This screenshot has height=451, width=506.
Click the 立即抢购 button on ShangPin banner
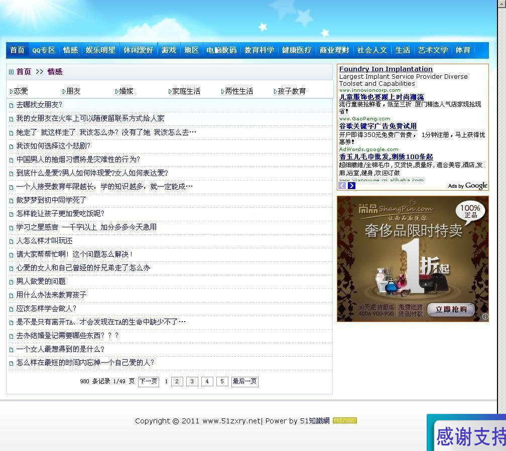[451, 310]
